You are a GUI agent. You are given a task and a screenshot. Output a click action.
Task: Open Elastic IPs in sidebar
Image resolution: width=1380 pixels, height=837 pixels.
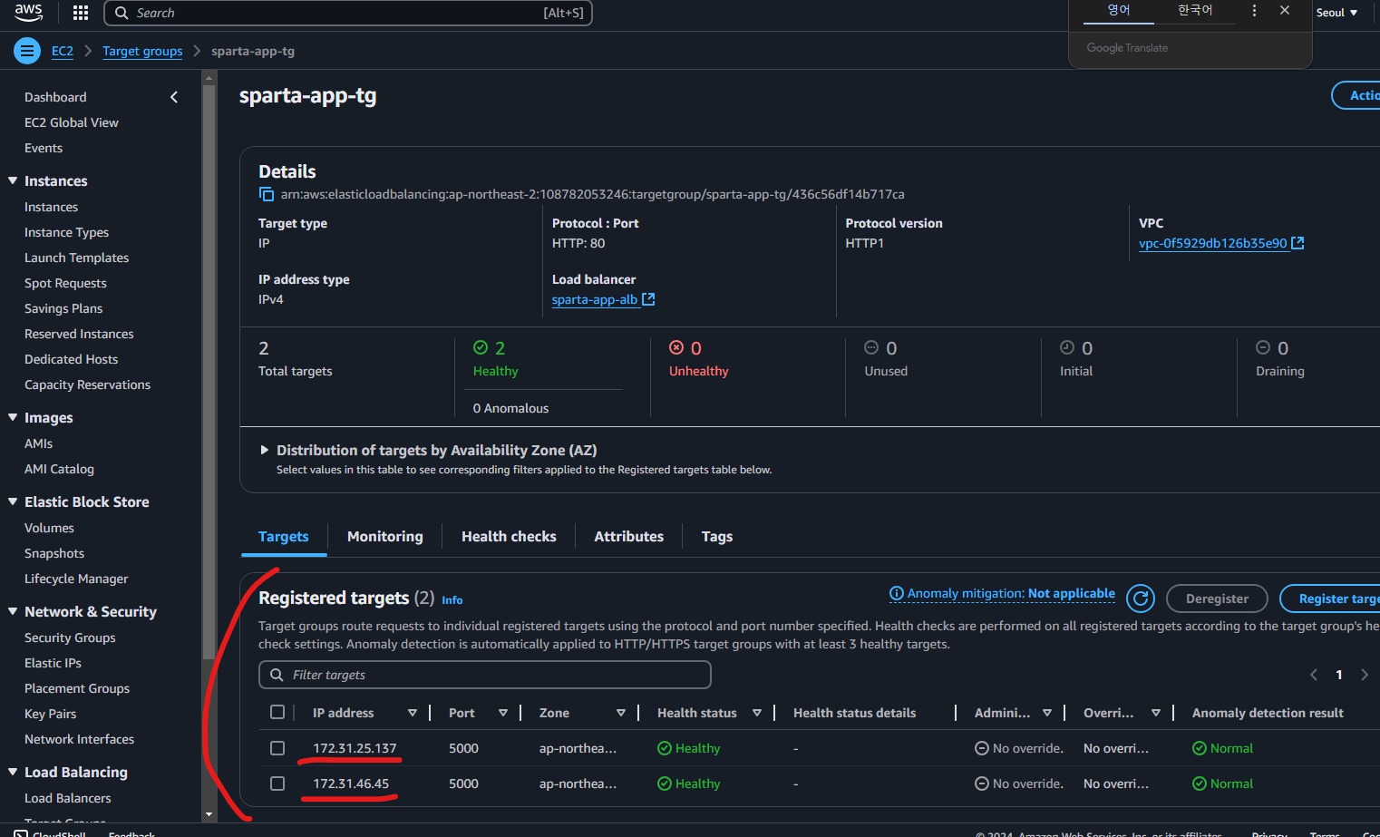pyautogui.click(x=53, y=663)
